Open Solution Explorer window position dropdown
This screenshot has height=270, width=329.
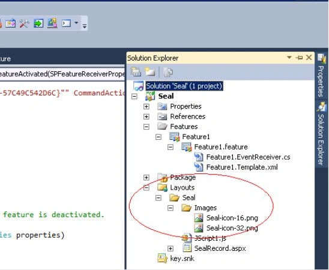[289, 57]
